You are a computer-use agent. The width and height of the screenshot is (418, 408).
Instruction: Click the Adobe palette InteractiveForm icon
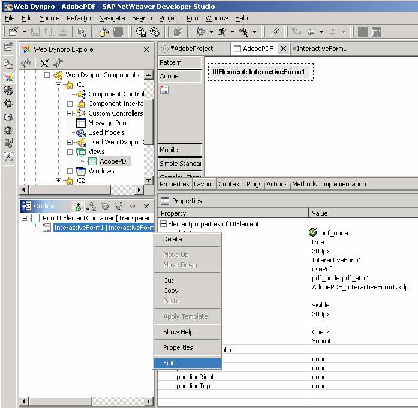[x=164, y=90]
